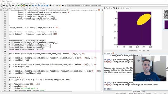Run current cell and advance icon
168x94 pixels.
pyautogui.click(x=24, y=5)
